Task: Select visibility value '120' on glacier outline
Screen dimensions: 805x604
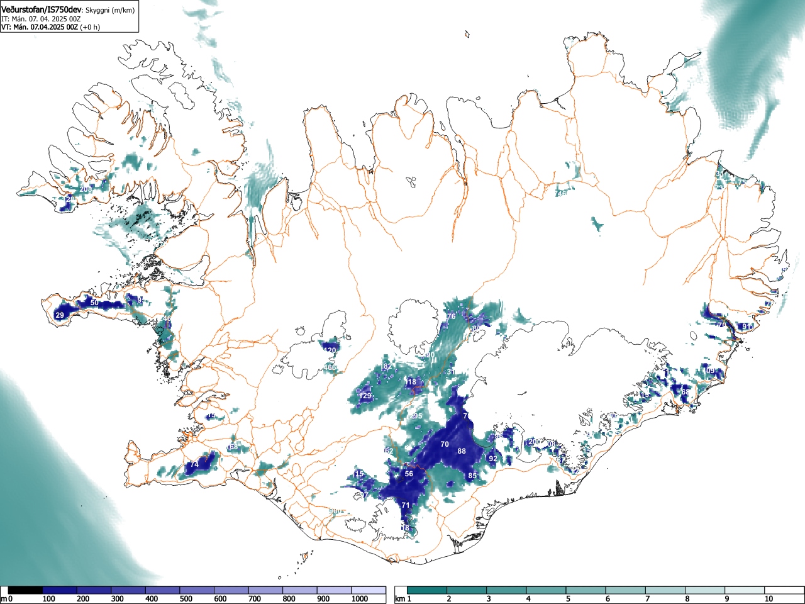Action: (x=330, y=350)
